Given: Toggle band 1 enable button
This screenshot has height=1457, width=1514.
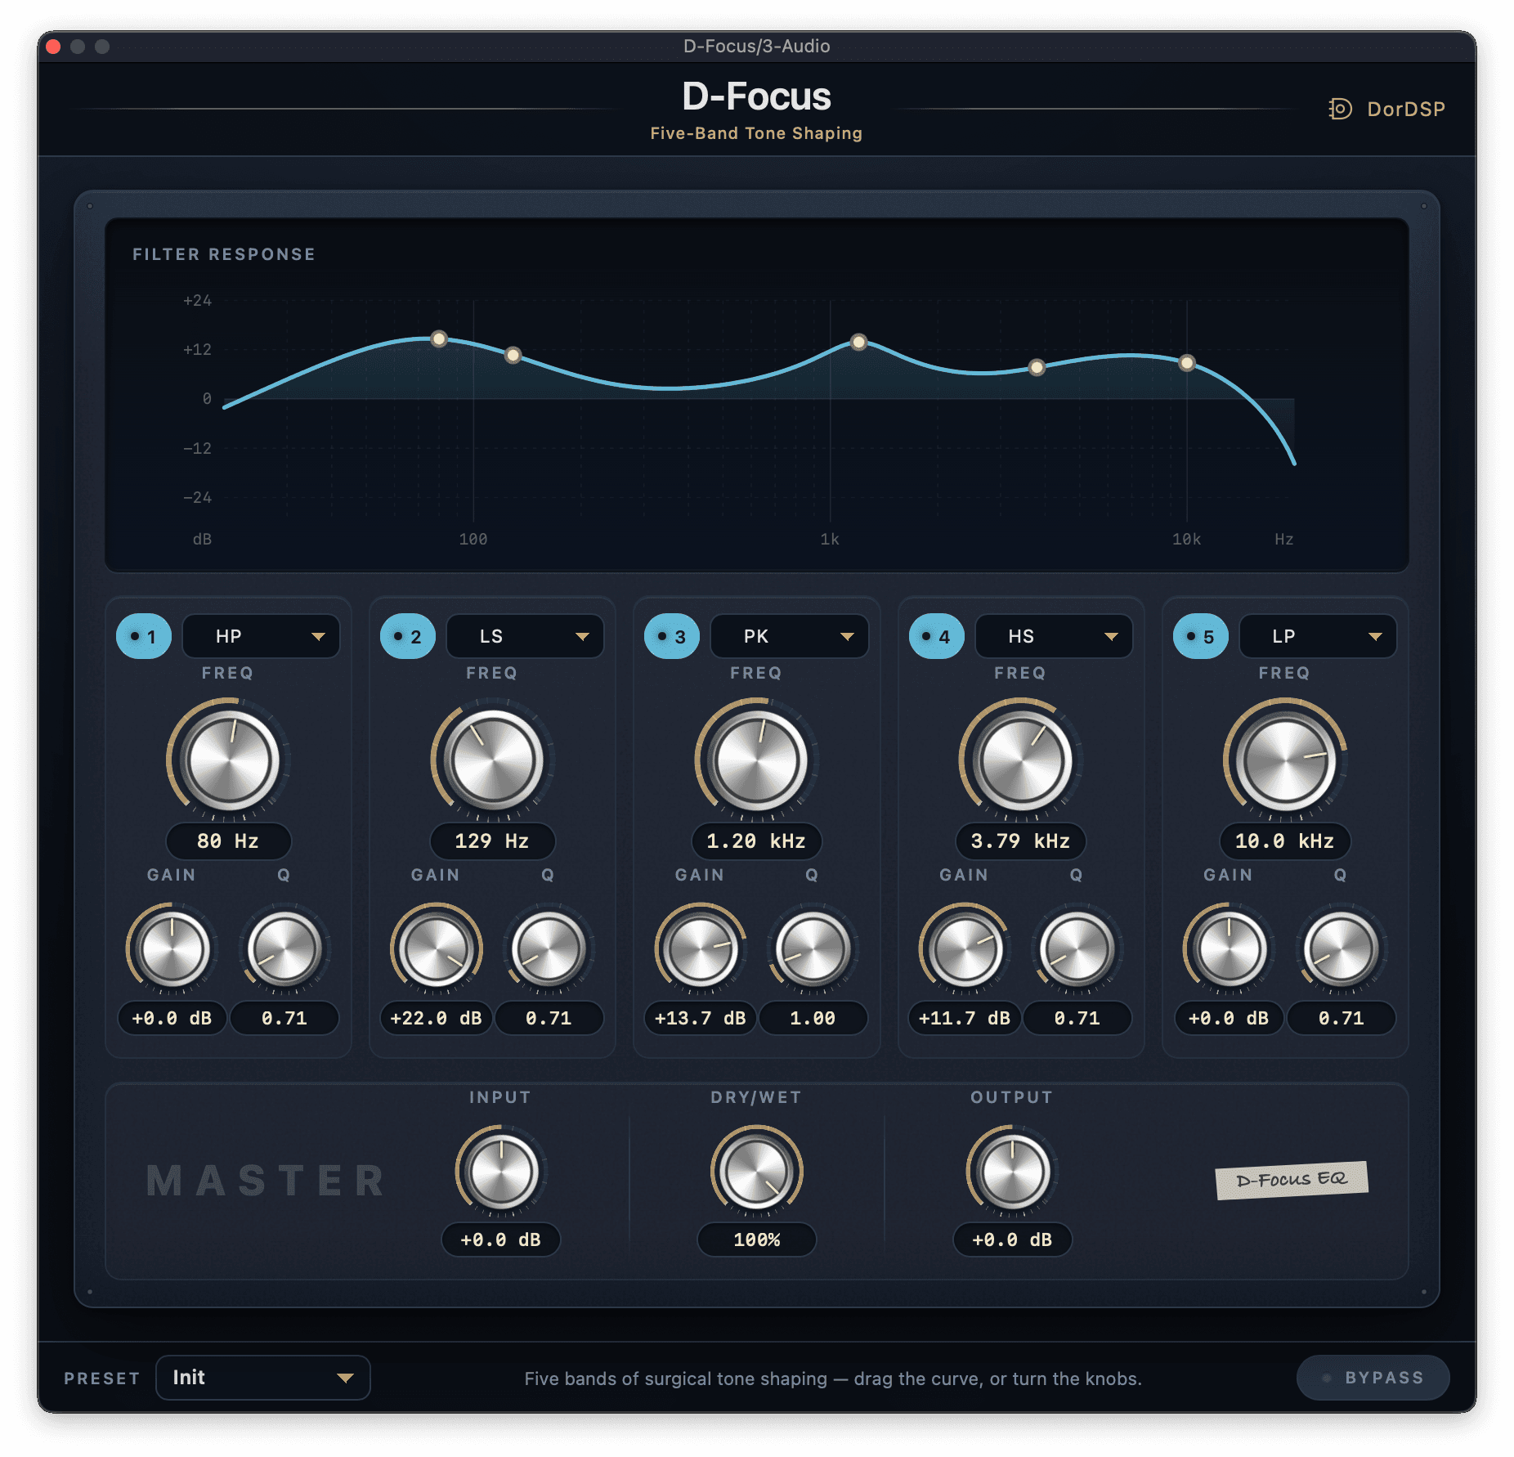Looking at the screenshot, I should coord(144,636).
